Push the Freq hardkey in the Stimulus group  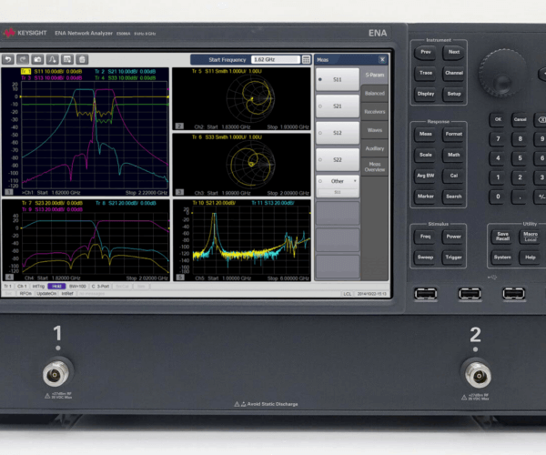pos(426,237)
